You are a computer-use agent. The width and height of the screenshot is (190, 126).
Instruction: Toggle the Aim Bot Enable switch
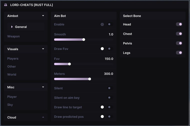click(109, 24)
